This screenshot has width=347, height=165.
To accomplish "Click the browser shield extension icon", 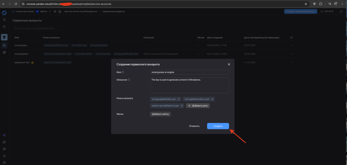I will (314, 4).
